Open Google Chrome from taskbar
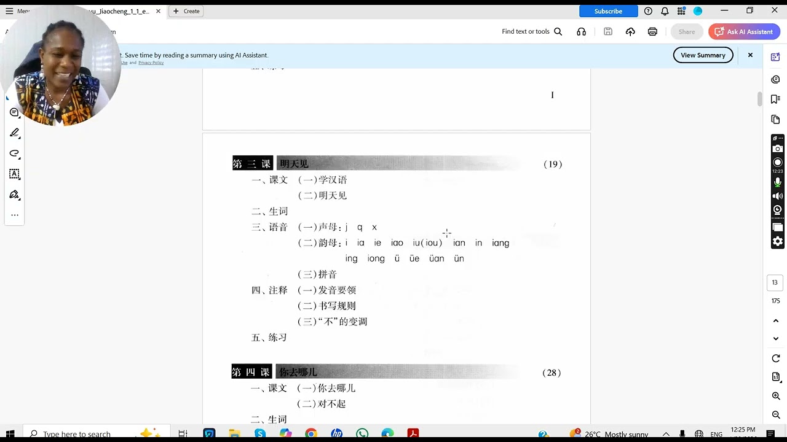787x442 pixels. [310, 434]
